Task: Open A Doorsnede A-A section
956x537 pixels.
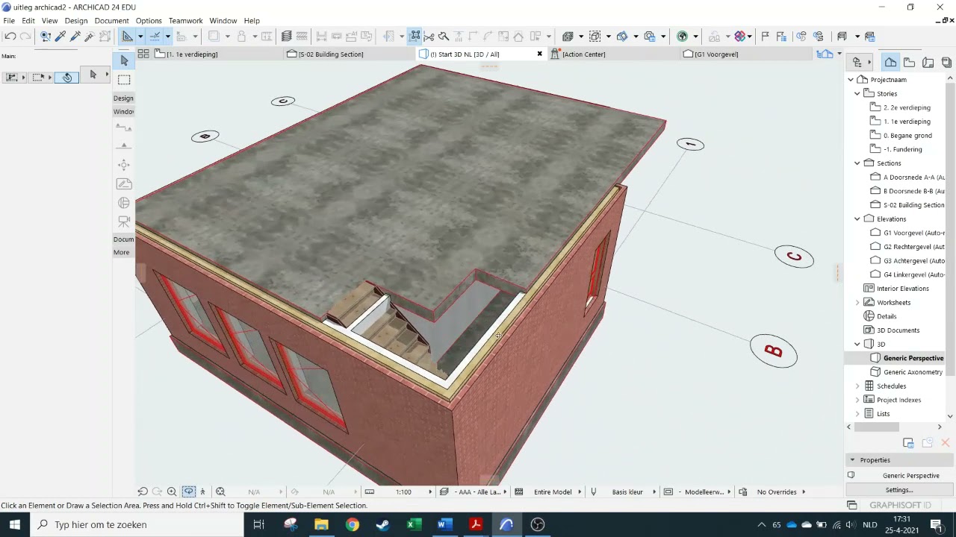Action: coord(913,177)
